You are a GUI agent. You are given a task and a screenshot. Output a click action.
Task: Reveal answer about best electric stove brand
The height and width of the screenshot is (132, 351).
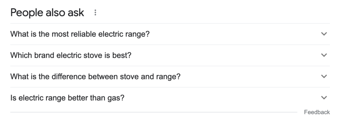pos(170,55)
